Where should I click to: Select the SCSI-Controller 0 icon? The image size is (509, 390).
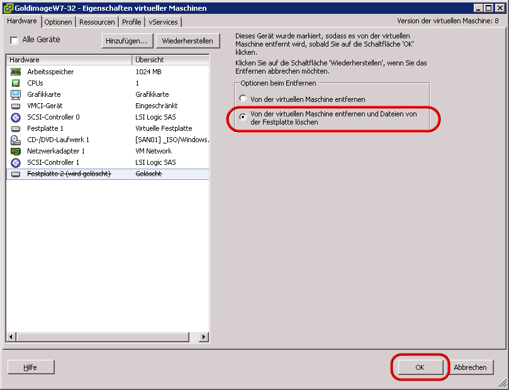click(x=16, y=117)
